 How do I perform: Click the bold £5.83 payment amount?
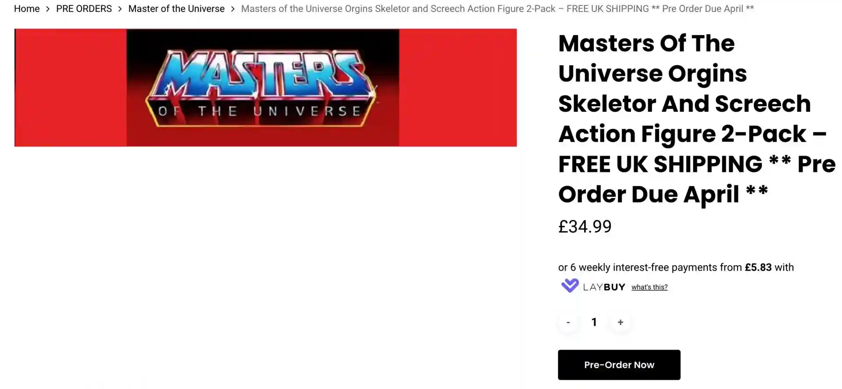pos(758,268)
